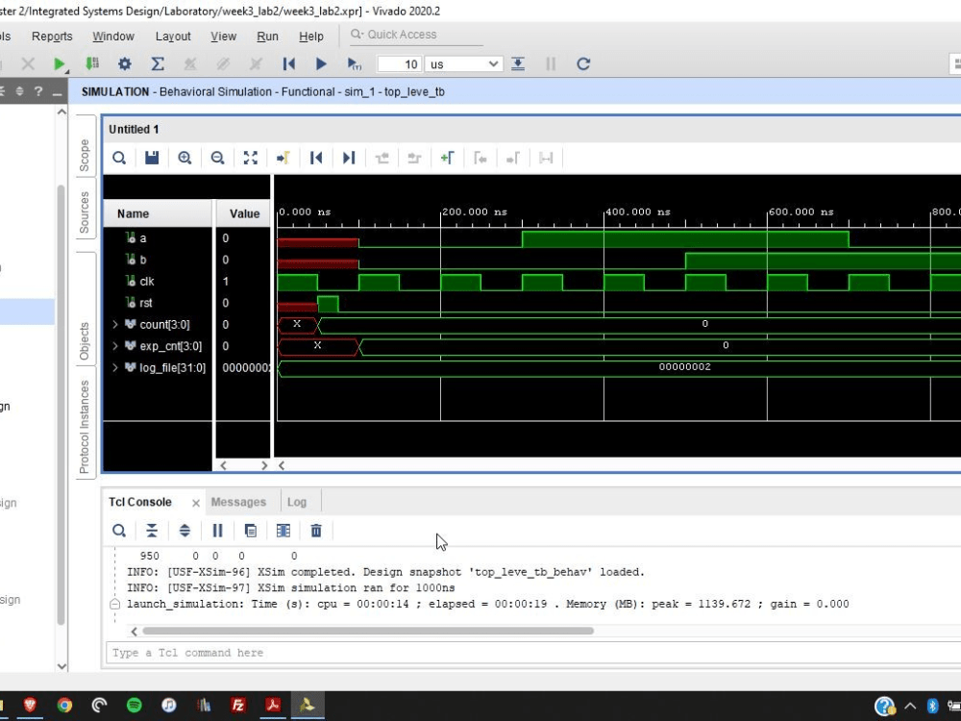961x721 pixels.
Task: Expand the count[3:0] signal
Action: click(x=115, y=324)
